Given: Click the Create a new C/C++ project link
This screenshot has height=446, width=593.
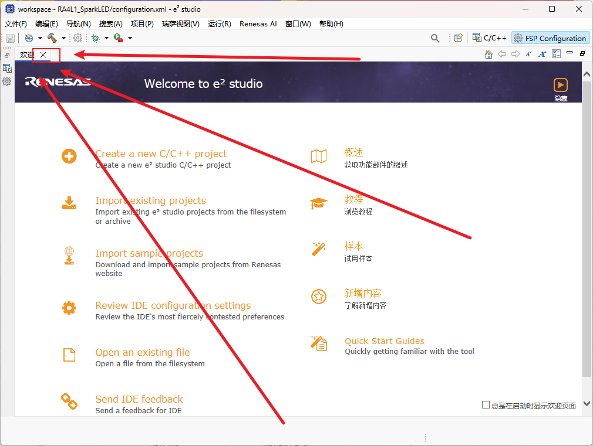Looking at the screenshot, I should coord(161,154).
